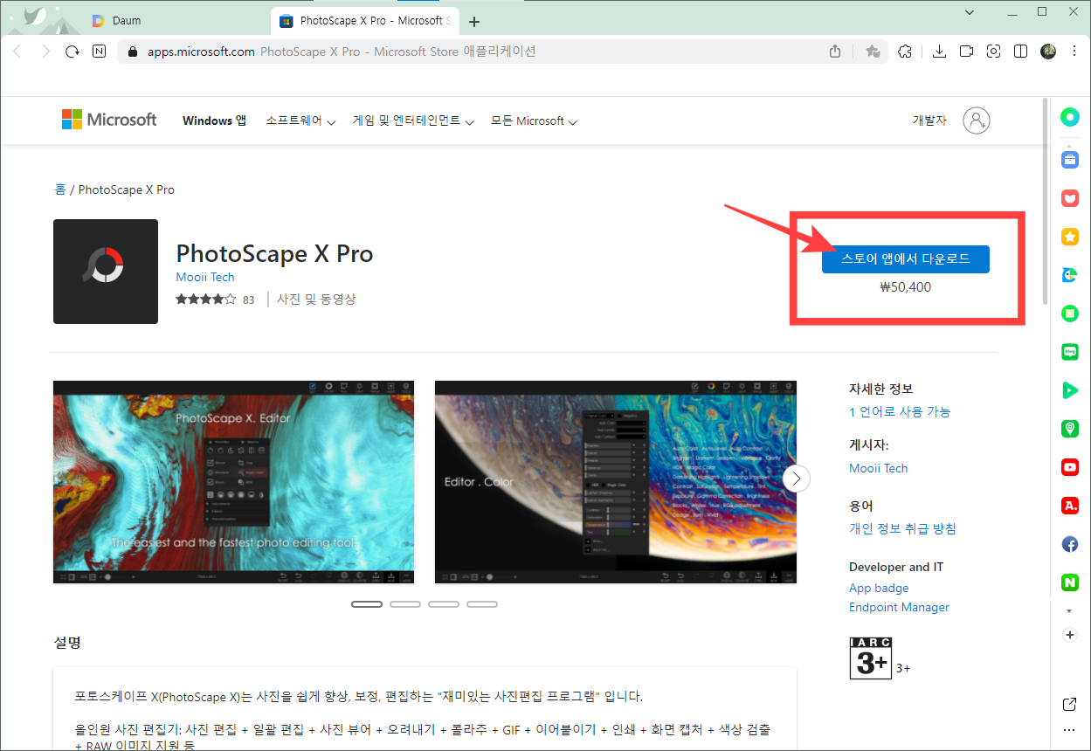Click the browser back arrow
The image size is (1091, 751).
tap(17, 52)
